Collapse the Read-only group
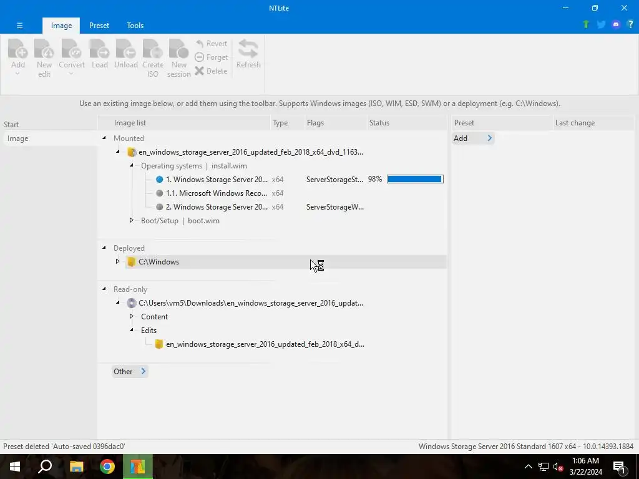 coord(104,289)
